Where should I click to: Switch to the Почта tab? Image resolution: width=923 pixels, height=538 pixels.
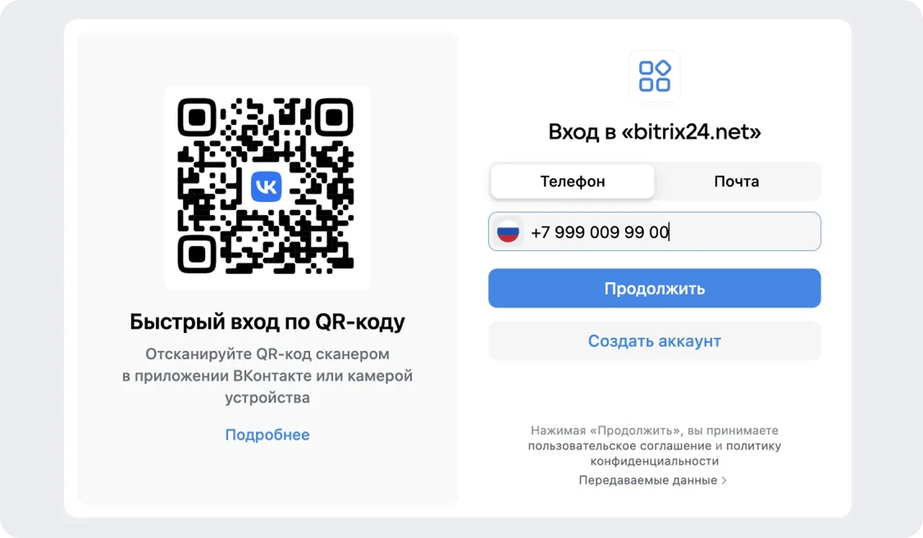(x=736, y=181)
